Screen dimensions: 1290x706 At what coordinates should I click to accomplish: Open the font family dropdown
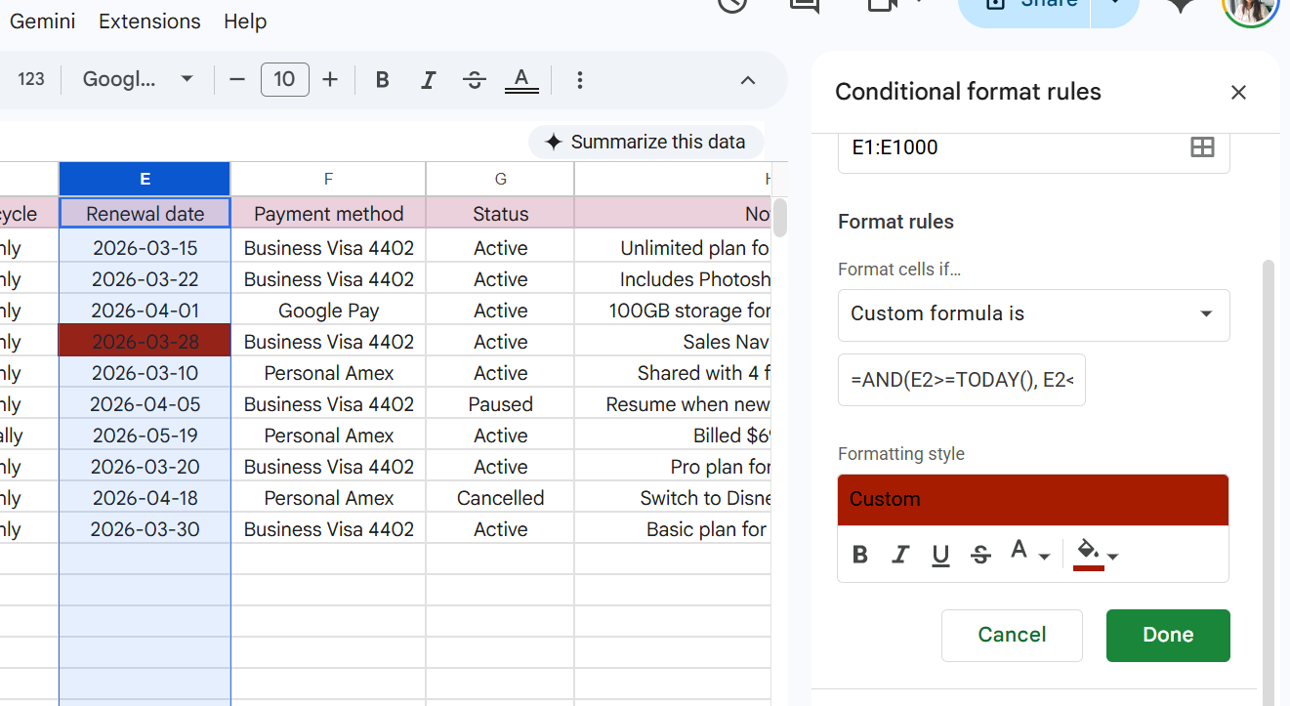click(x=138, y=80)
